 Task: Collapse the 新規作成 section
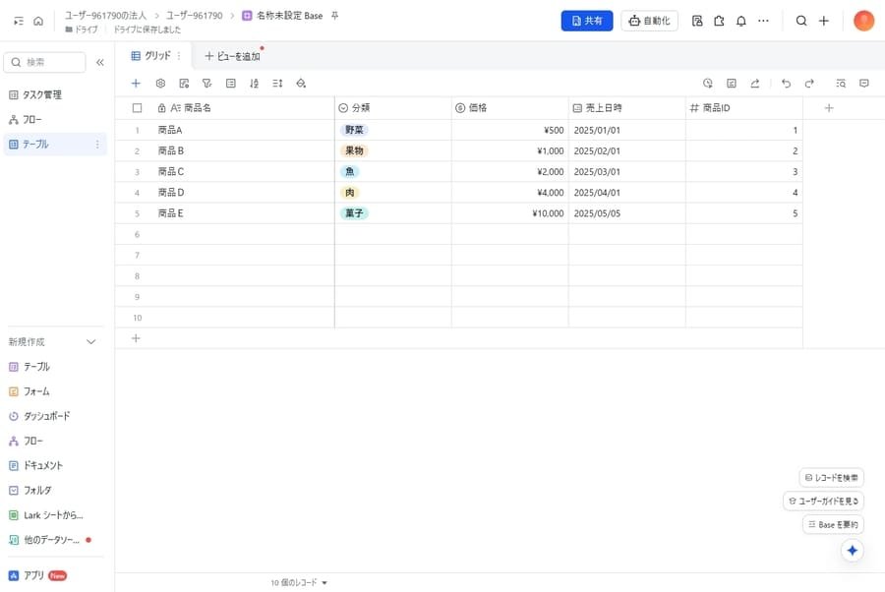coord(91,342)
